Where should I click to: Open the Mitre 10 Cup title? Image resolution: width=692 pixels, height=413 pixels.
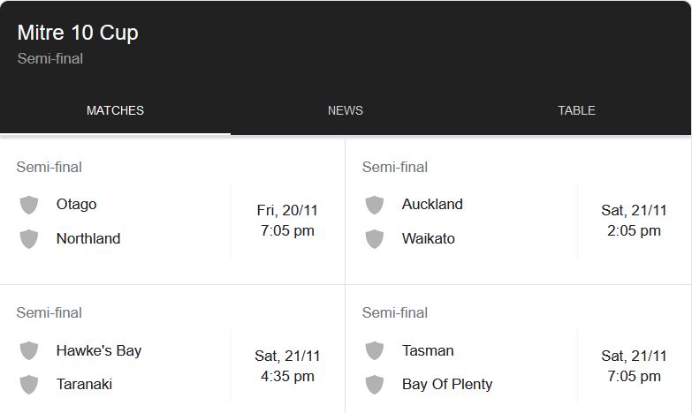pyautogui.click(x=78, y=33)
